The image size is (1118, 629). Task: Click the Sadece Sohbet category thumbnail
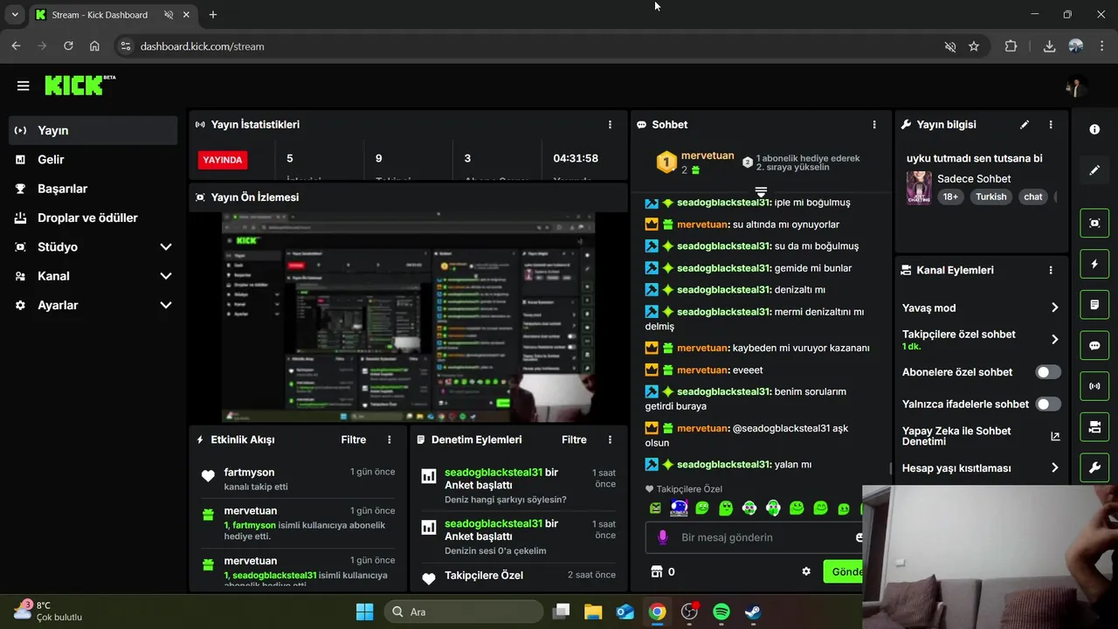click(919, 188)
